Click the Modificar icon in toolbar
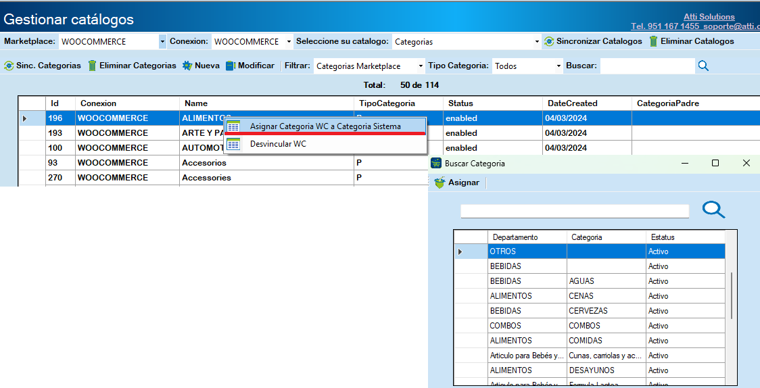This screenshot has height=388, width=760. 231,66
